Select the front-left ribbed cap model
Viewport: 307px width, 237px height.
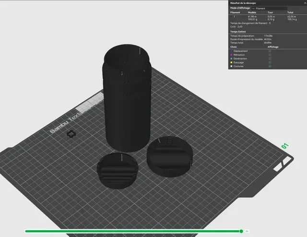(118, 171)
